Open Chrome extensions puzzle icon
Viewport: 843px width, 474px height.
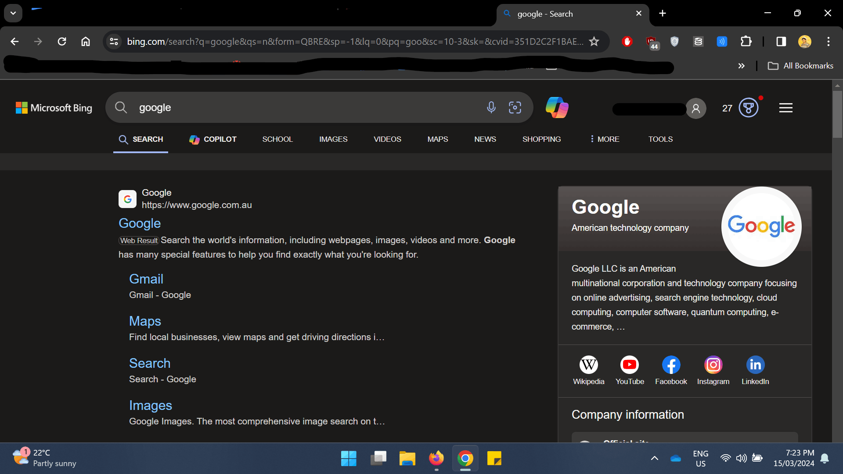click(746, 41)
